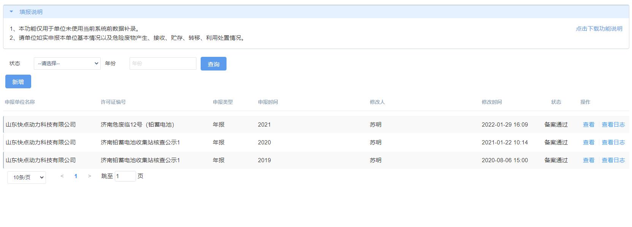This screenshot has height=227, width=632.
Task: Select the 2020 year cell
Action: tap(264, 142)
